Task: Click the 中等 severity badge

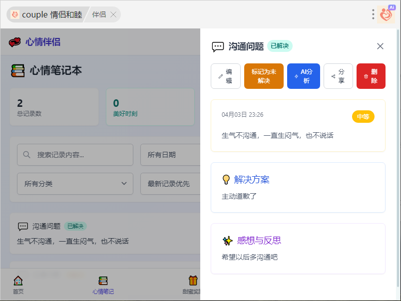Action: click(x=363, y=117)
